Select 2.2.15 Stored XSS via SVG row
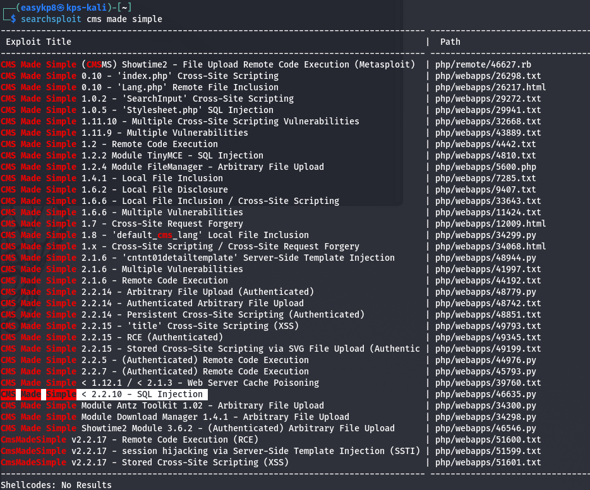 210,349
